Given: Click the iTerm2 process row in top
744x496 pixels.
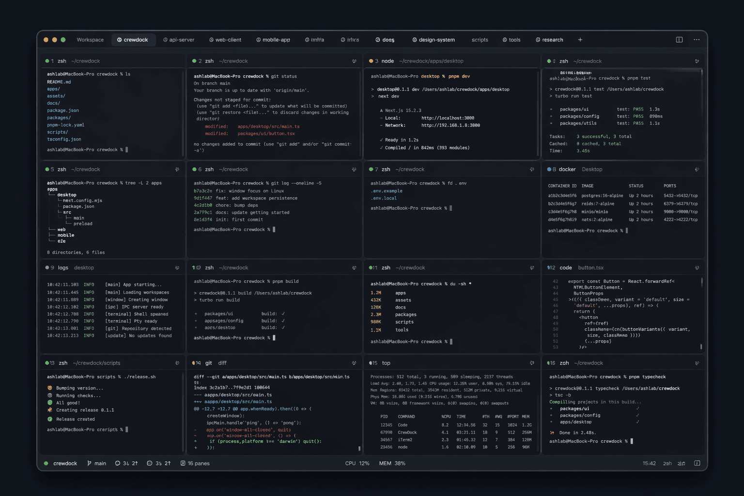Looking at the screenshot, I should pos(456,440).
